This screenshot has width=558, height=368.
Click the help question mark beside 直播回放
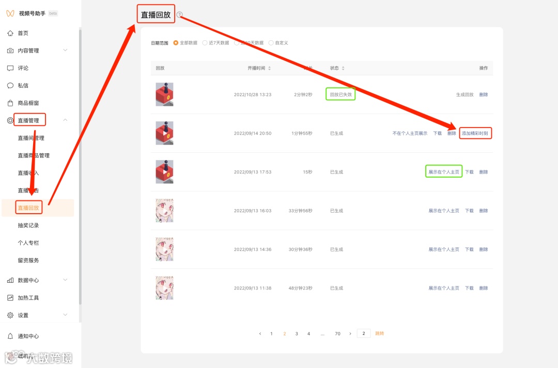[180, 14]
